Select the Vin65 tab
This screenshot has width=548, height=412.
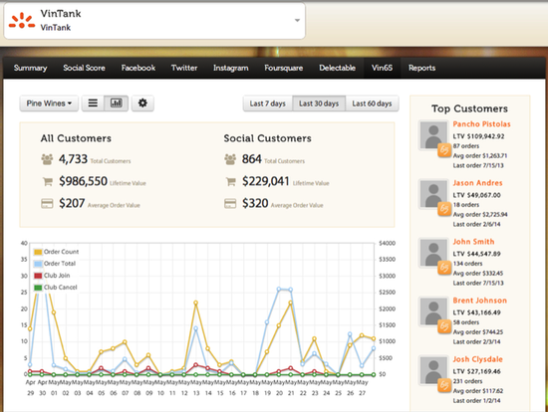tap(382, 68)
